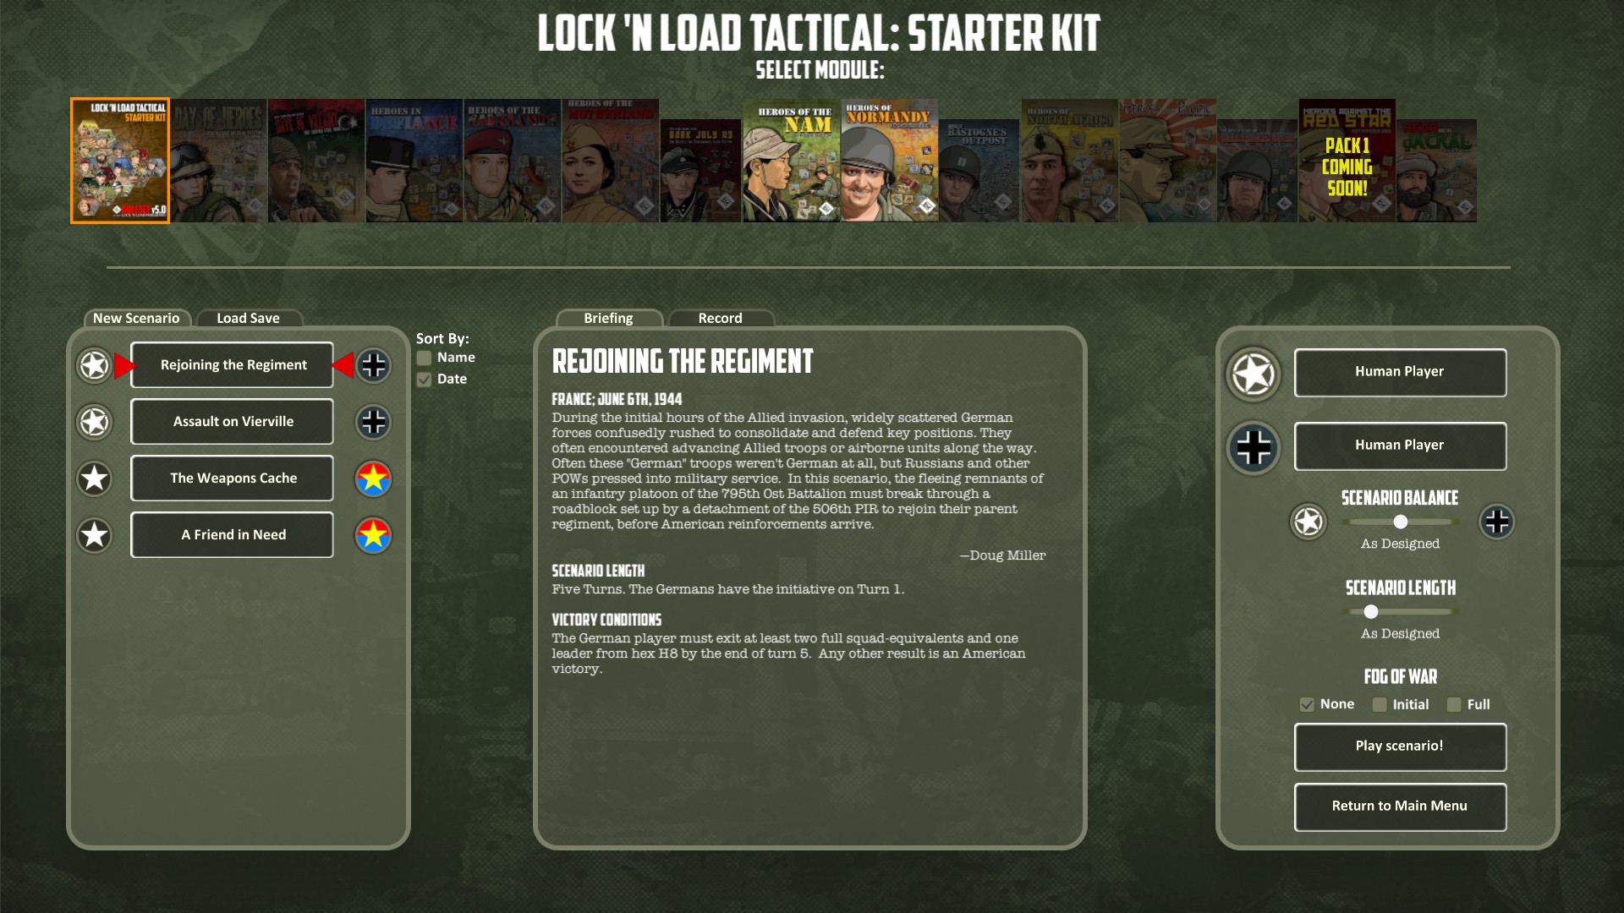1624x913 pixels.
Task: Select the Heroes of the Nam module
Action: point(792,161)
